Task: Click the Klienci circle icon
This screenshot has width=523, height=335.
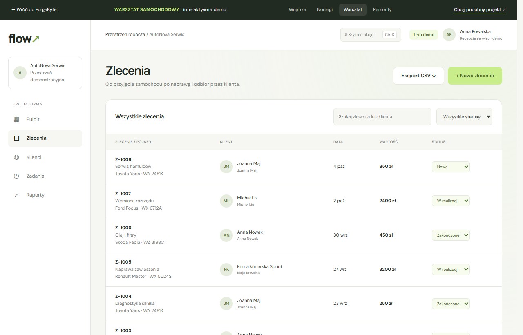Action: pos(16,157)
